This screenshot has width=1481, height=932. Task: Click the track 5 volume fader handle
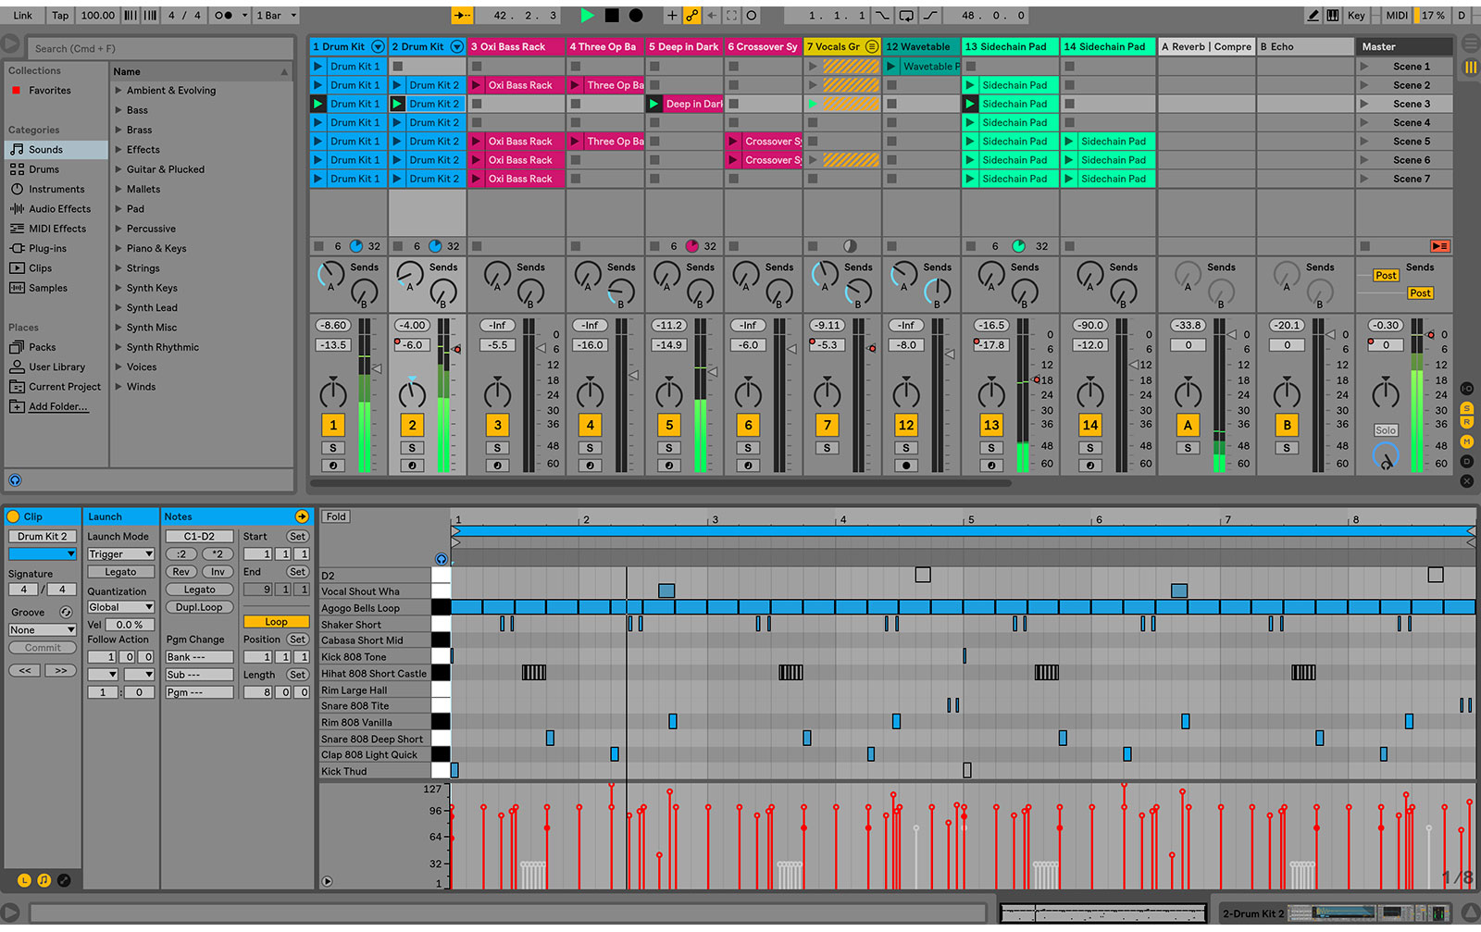712,371
